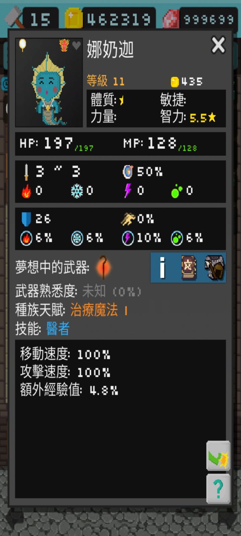Click the green arrow level-up button
The width and height of the screenshot is (241, 536).
(x=218, y=456)
